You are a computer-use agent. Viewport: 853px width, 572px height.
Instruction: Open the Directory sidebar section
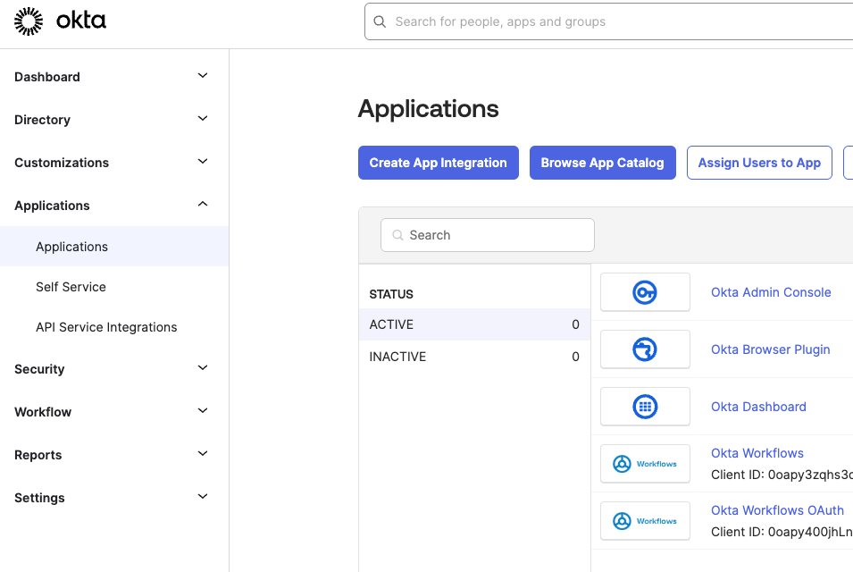point(43,120)
